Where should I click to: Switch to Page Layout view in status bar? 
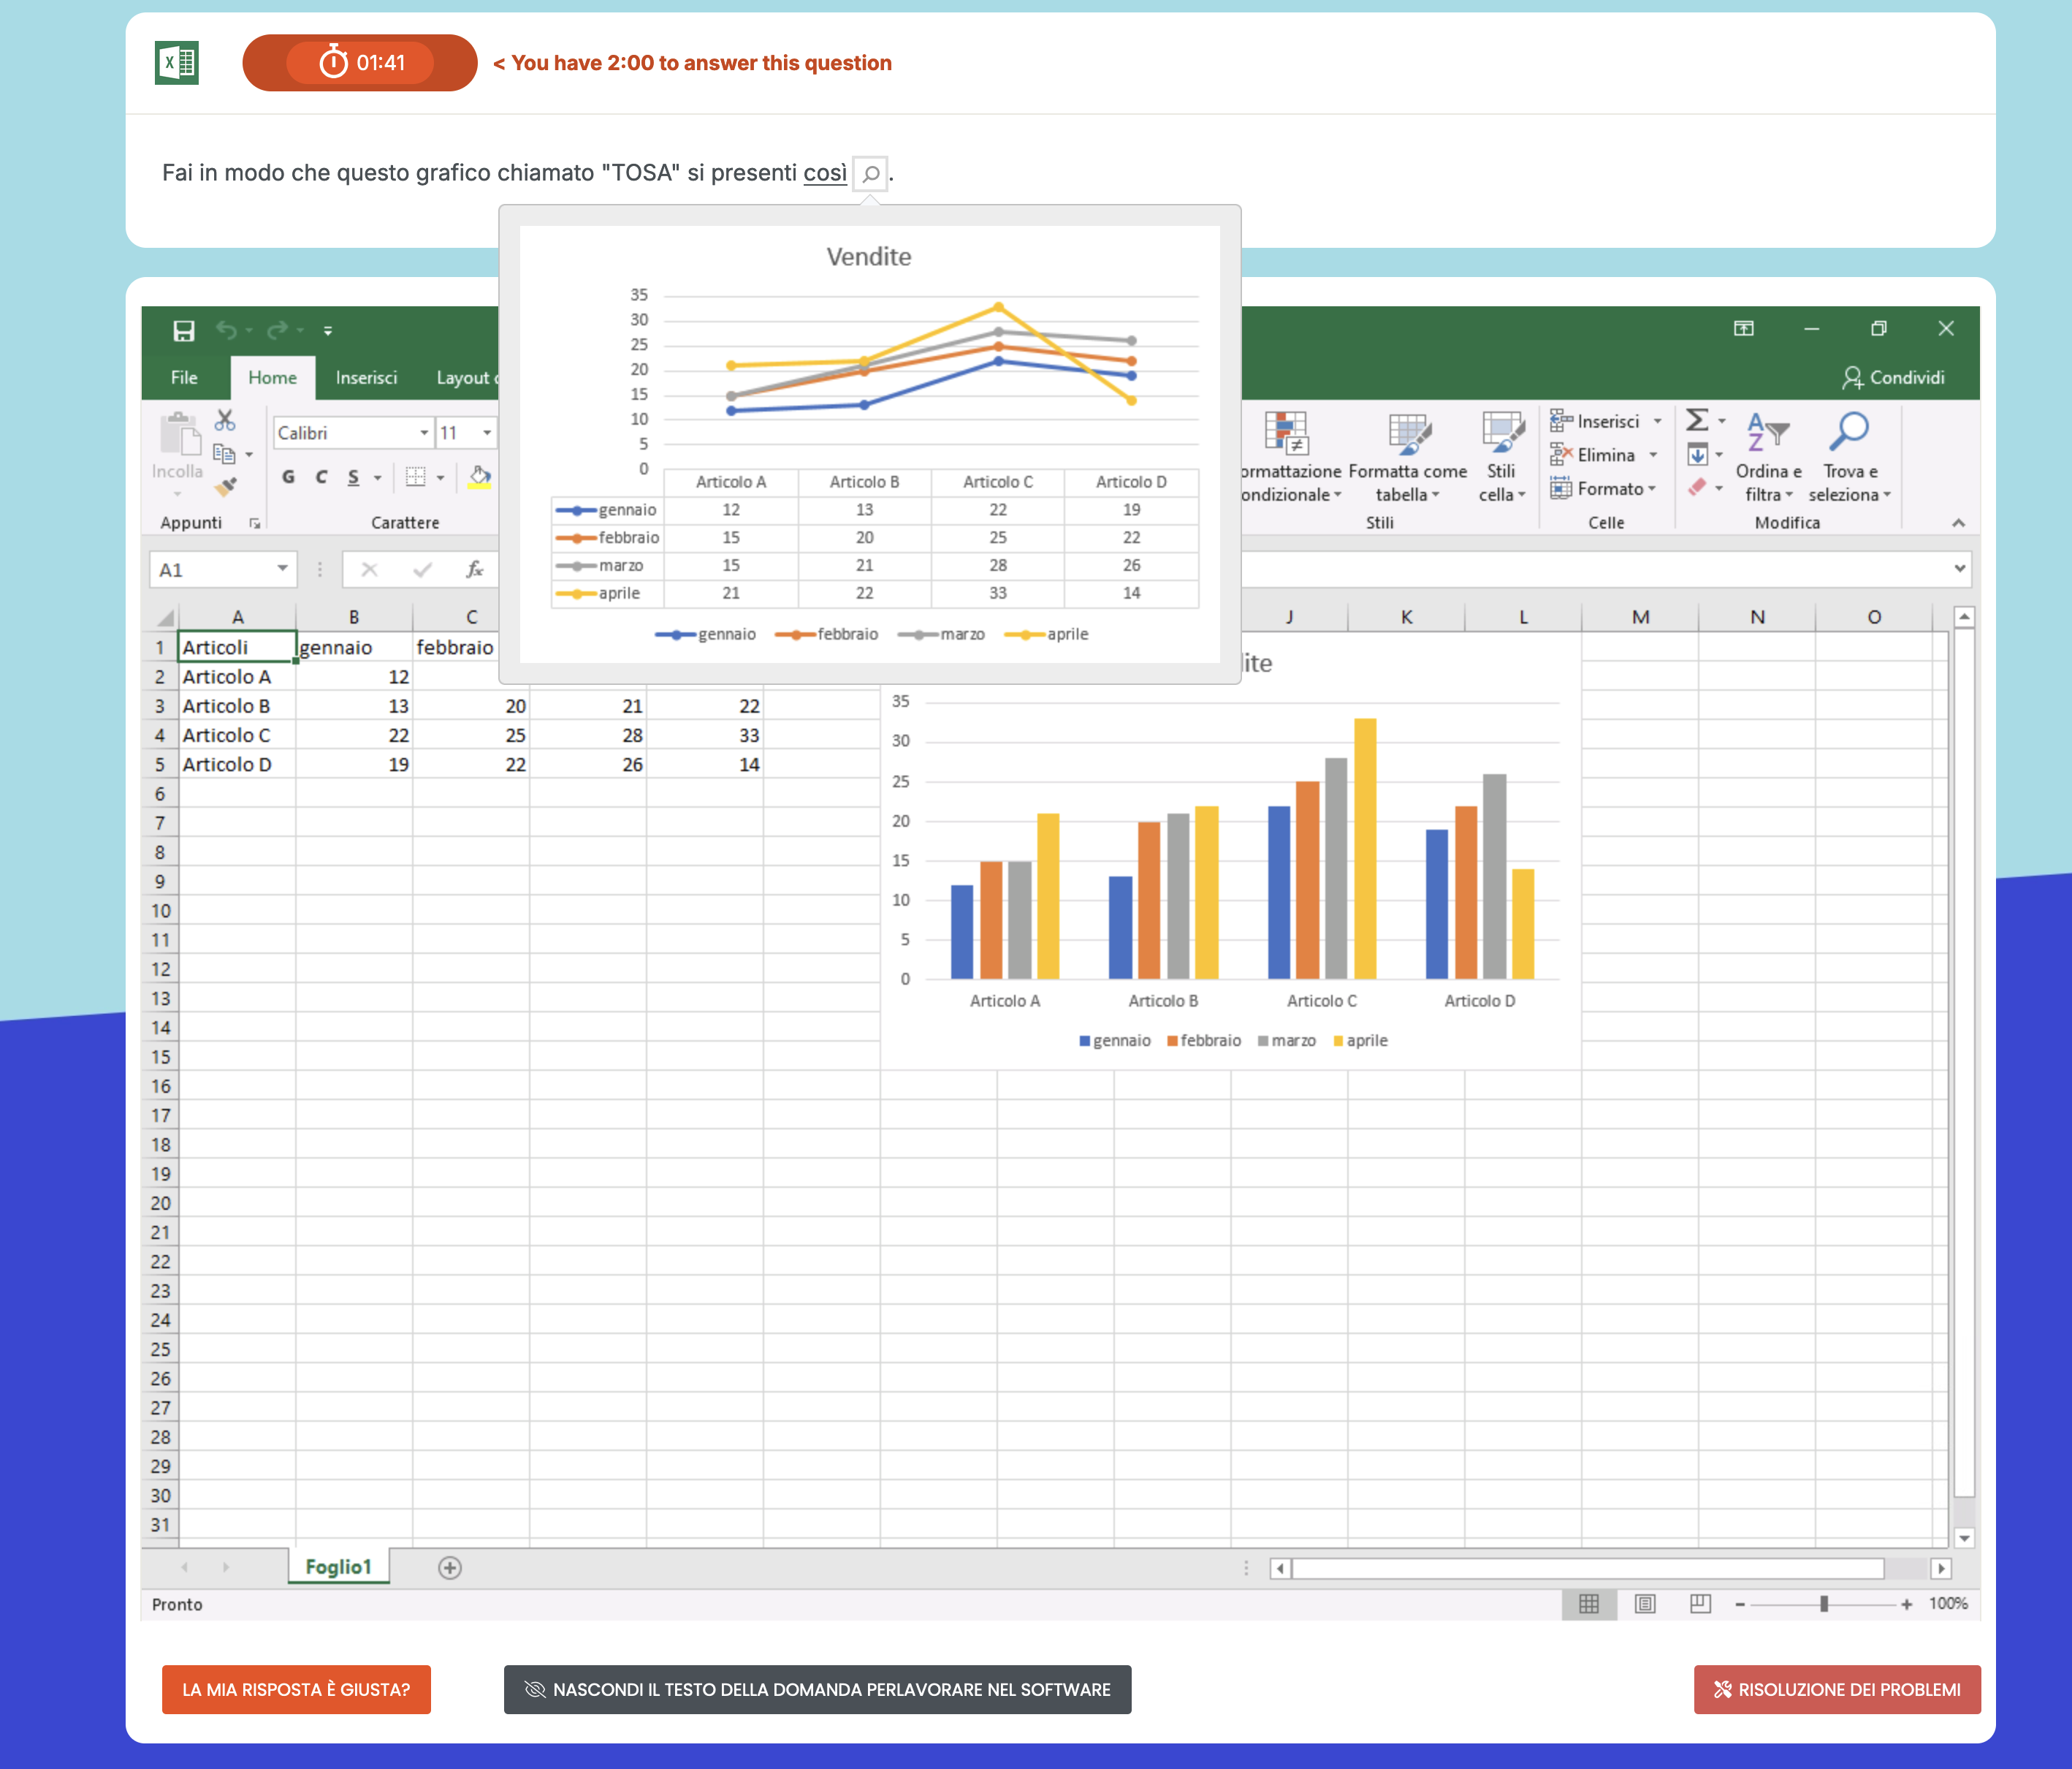coord(1645,1604)
